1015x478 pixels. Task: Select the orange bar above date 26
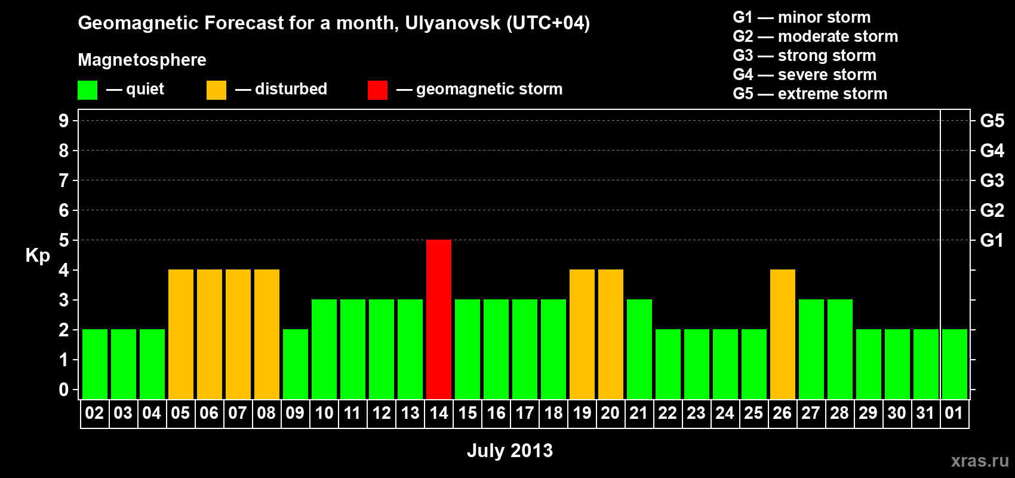click(783, 334)
